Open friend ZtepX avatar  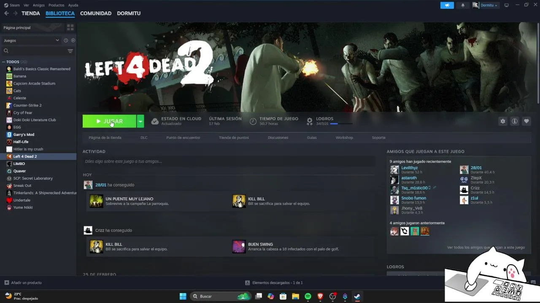pyautogui.click(x=464, y=180)
